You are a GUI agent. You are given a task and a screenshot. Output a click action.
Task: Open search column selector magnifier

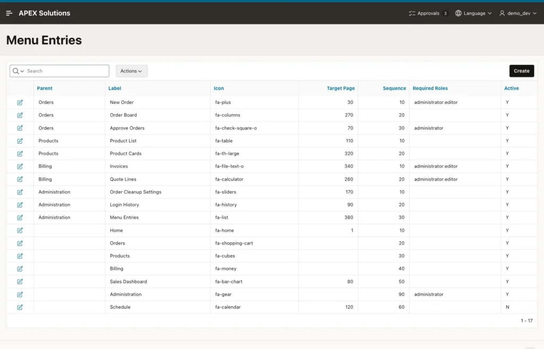click(x=18, y=71)
